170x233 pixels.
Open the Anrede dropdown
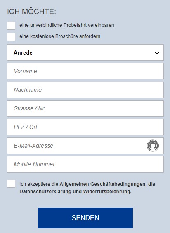coord(85,53)
